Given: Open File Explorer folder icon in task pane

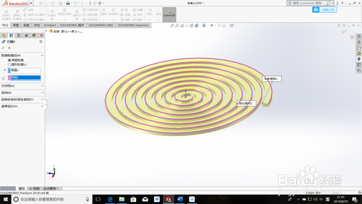Looking at the screenshot, I should [359, 48].
